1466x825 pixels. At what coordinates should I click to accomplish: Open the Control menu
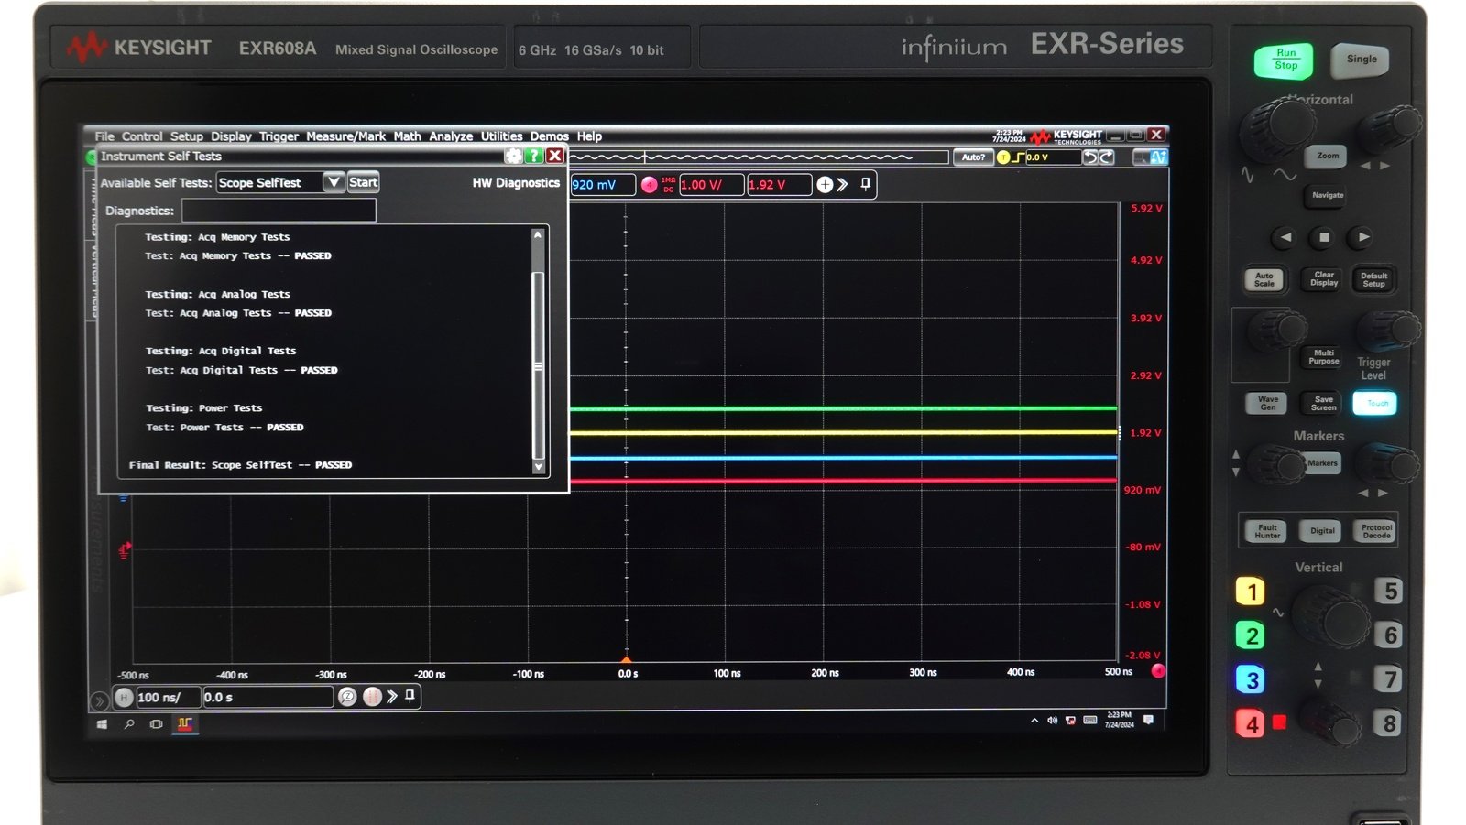[142, 136]
